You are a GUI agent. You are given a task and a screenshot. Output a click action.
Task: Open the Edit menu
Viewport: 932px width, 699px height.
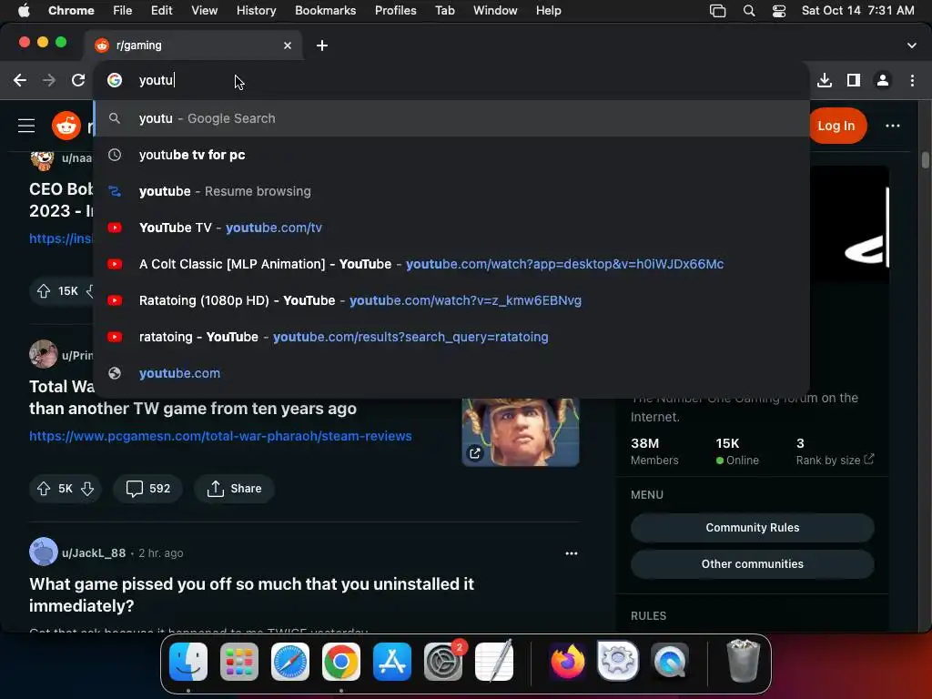click(x=161, y=10)
